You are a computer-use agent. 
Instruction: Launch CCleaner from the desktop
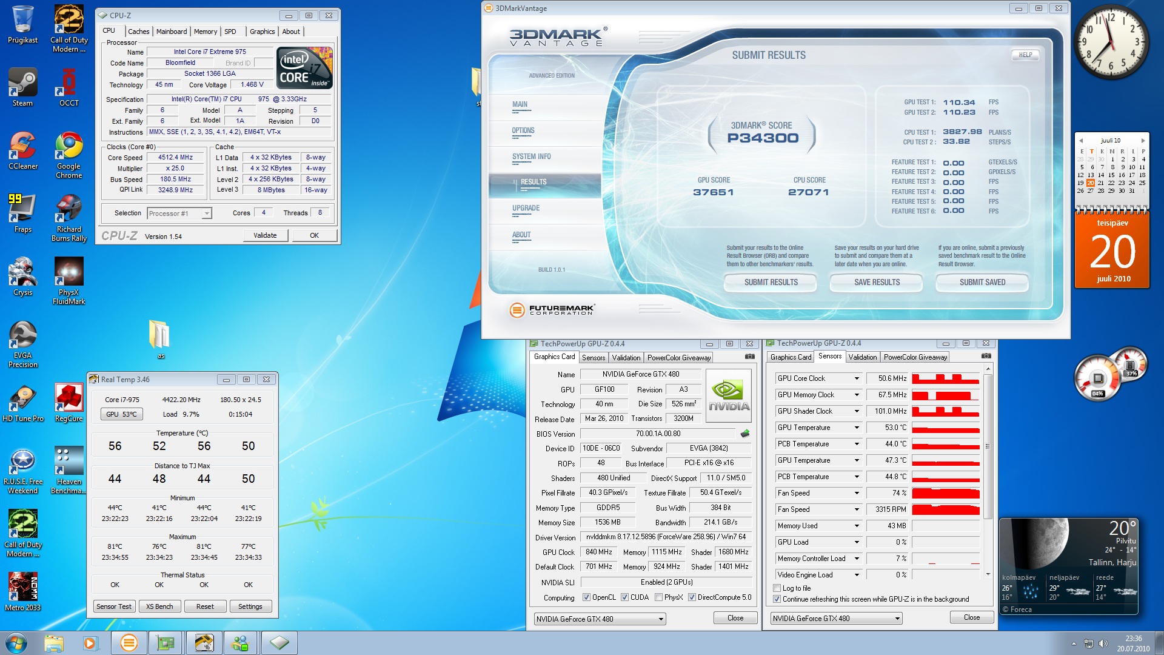coord(23,150)
